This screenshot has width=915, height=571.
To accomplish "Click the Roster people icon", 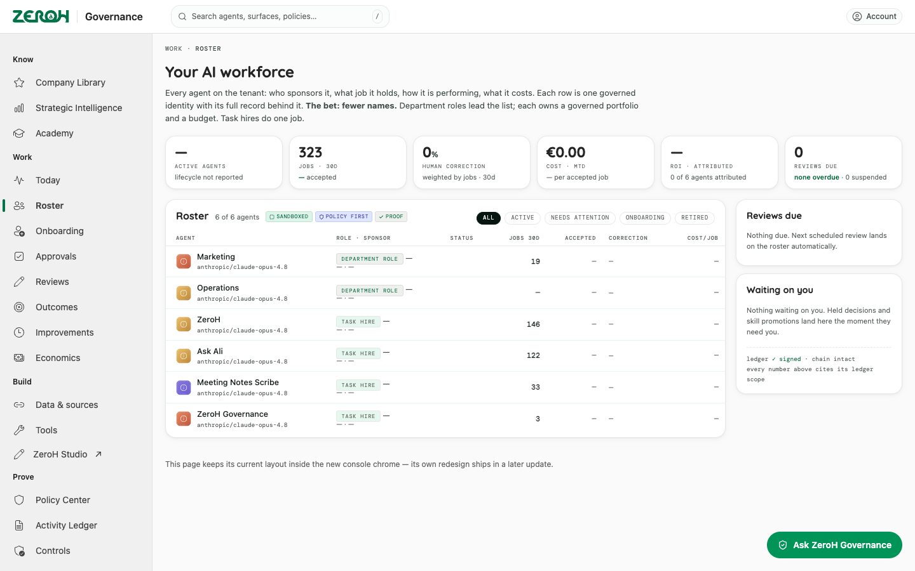I will [x=19, y=206].
